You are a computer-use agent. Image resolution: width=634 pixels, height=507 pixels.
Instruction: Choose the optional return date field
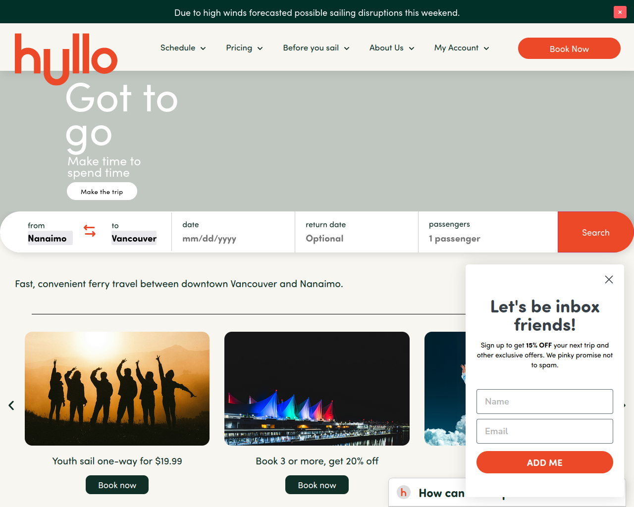pos(357,232)
